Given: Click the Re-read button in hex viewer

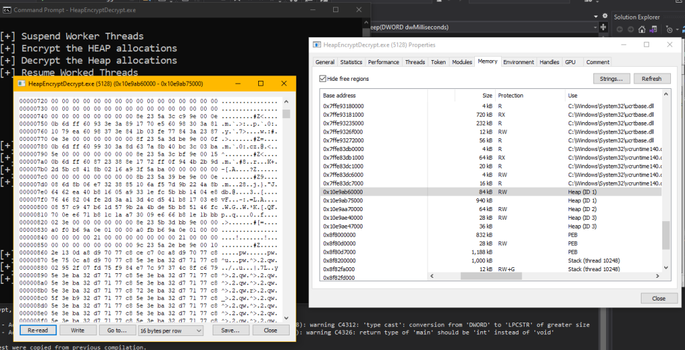Looking at the screenshot, I should pos(37,330).
